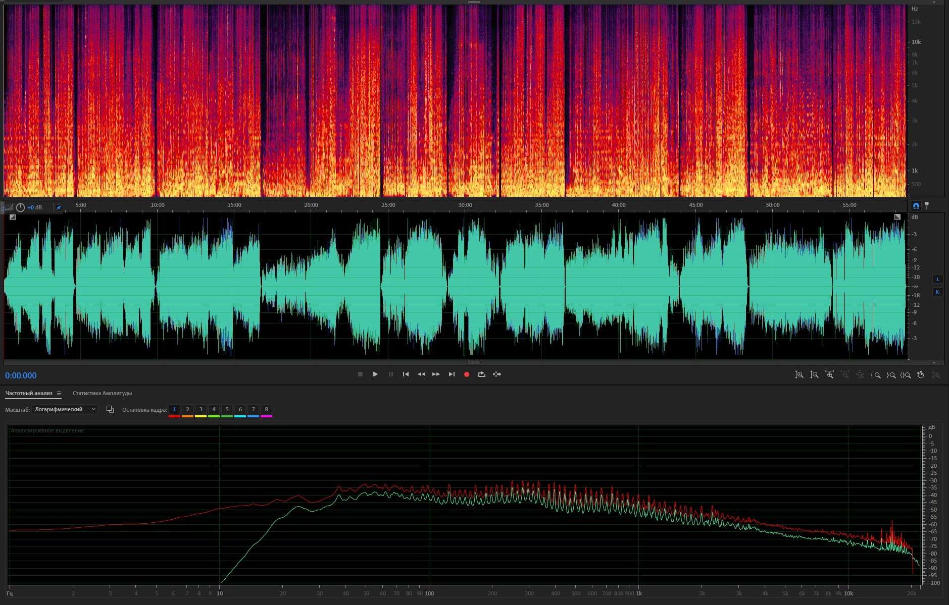949x605 pixels.
Task: Click zoom in at in-point icon
Action: click(876, 375)
